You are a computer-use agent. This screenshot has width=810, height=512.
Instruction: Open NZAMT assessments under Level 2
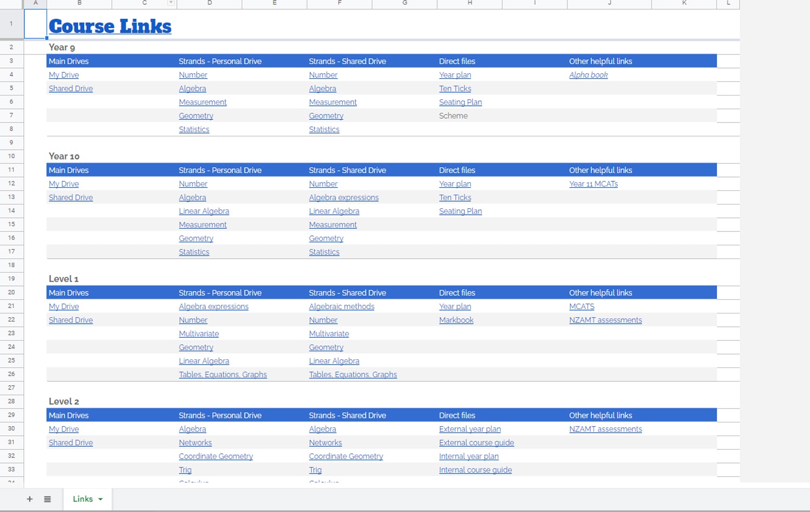[x=605, y=429]
